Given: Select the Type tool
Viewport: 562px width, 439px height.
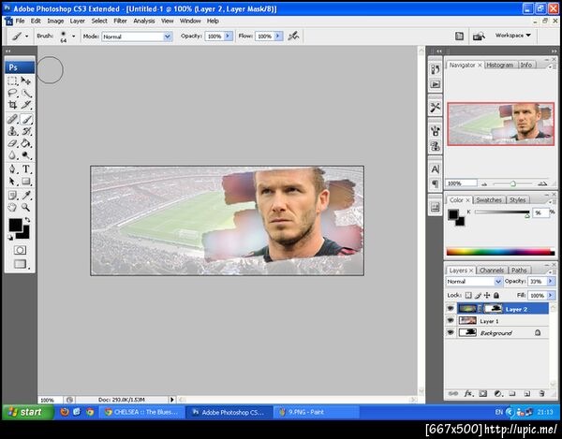Looking at the screenshot, I should pyautogui.click(x=26, y=169).
